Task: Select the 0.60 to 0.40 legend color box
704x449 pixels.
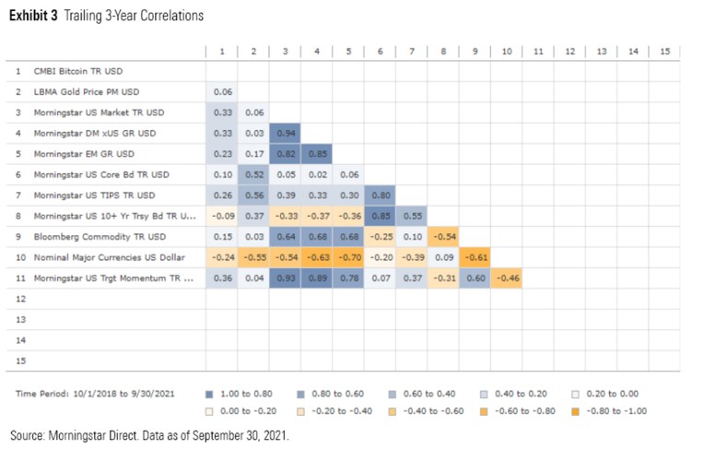Action: [x=393, y=393]
